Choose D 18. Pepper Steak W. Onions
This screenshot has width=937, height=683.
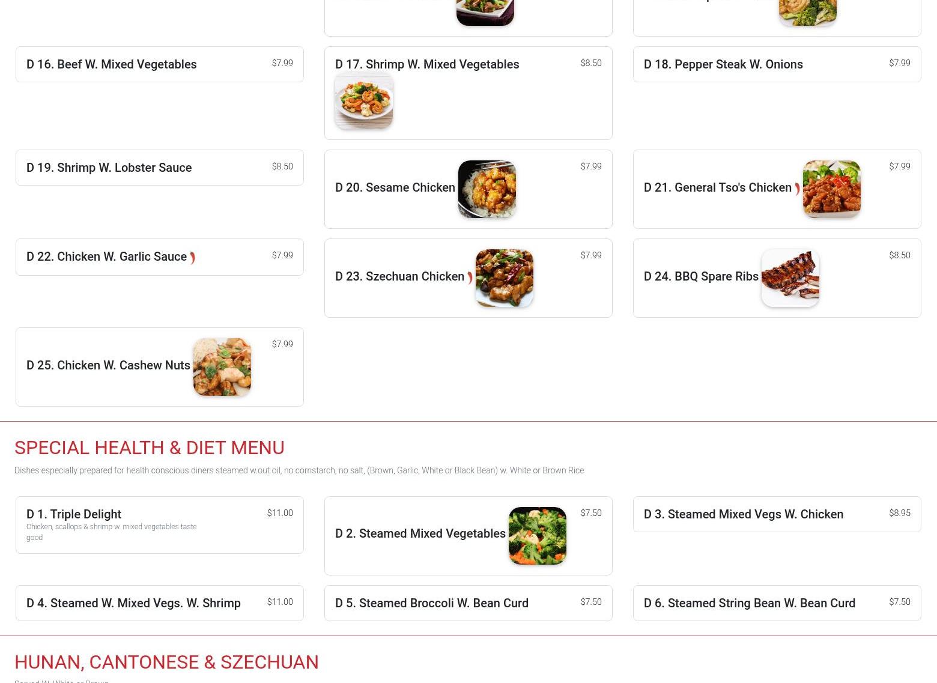point(777,64)
